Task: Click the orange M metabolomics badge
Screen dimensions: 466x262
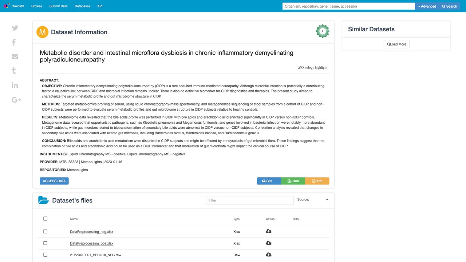Action: (x=43, y=32)
